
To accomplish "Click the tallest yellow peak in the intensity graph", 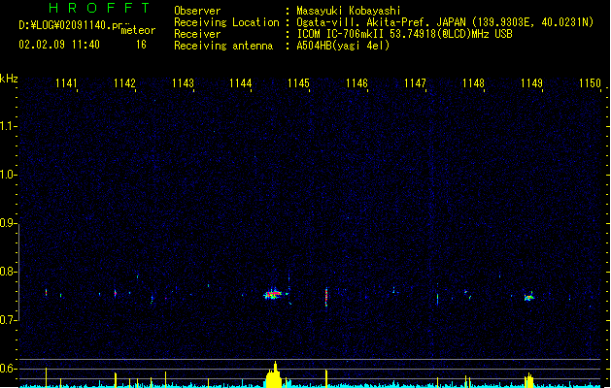I will pyautogui.click(x=275, y=374).
